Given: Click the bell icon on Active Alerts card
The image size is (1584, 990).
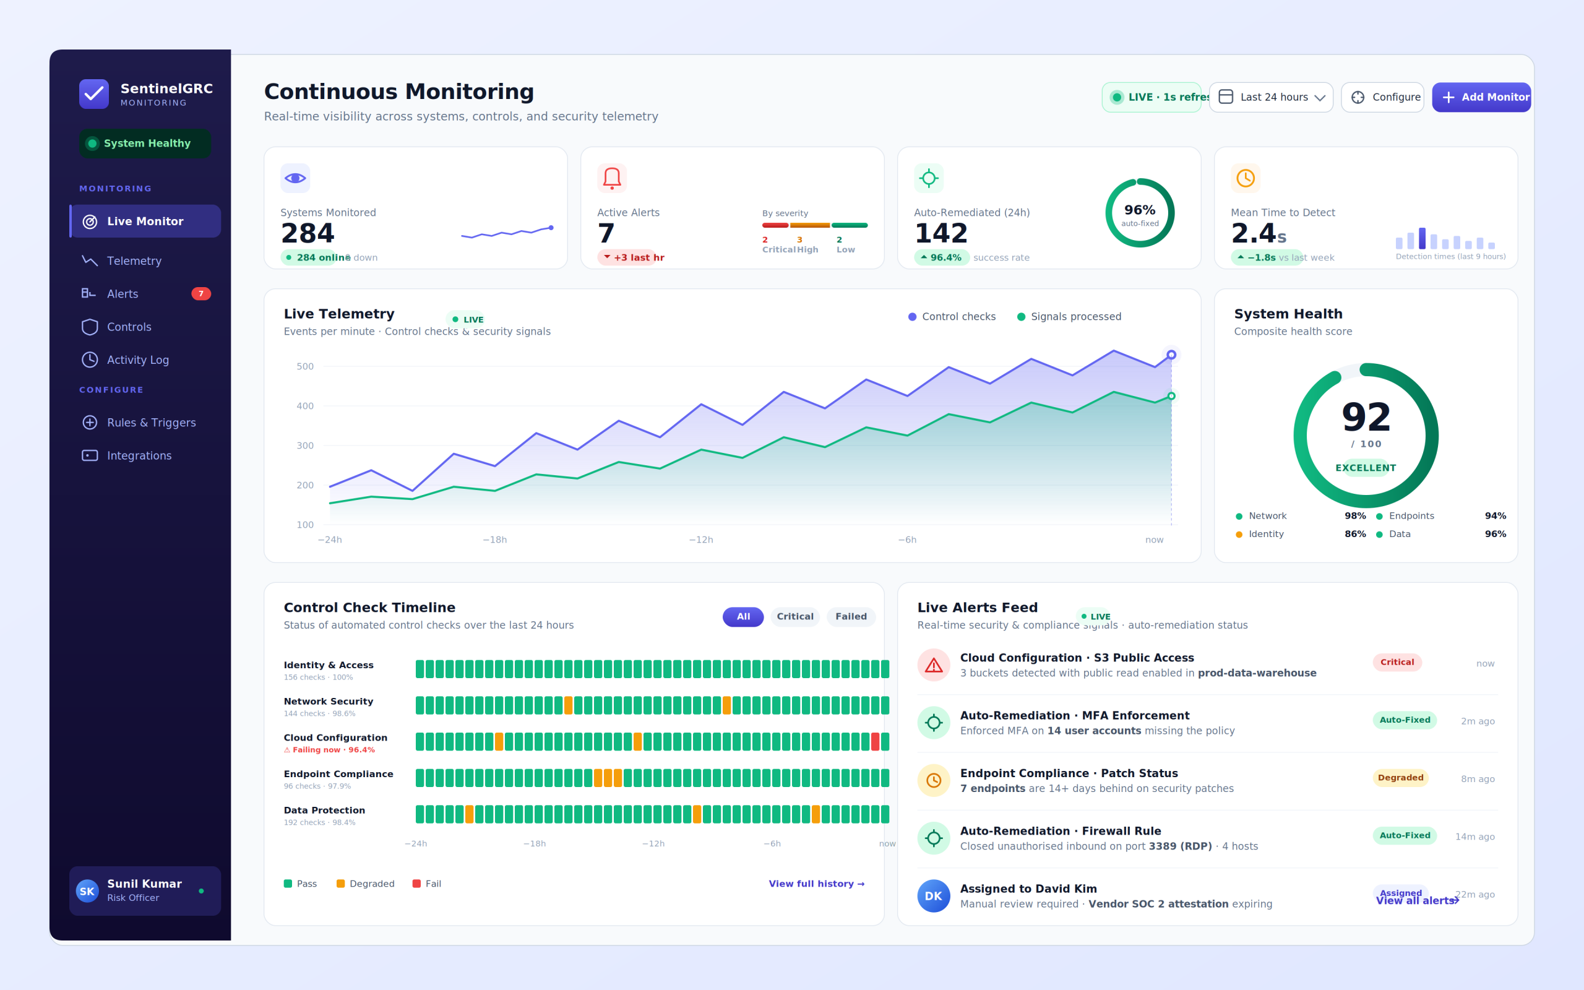Looking at the screenshot, I should coord(612,178).
